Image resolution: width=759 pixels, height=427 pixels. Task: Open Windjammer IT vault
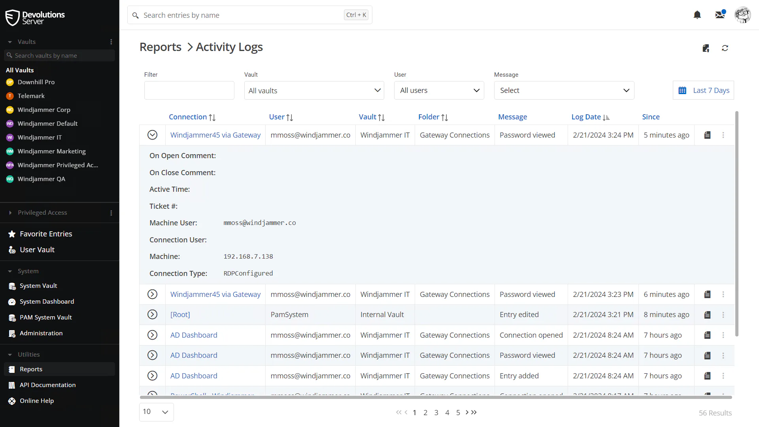pyautogui.click(x=40, y=138)
